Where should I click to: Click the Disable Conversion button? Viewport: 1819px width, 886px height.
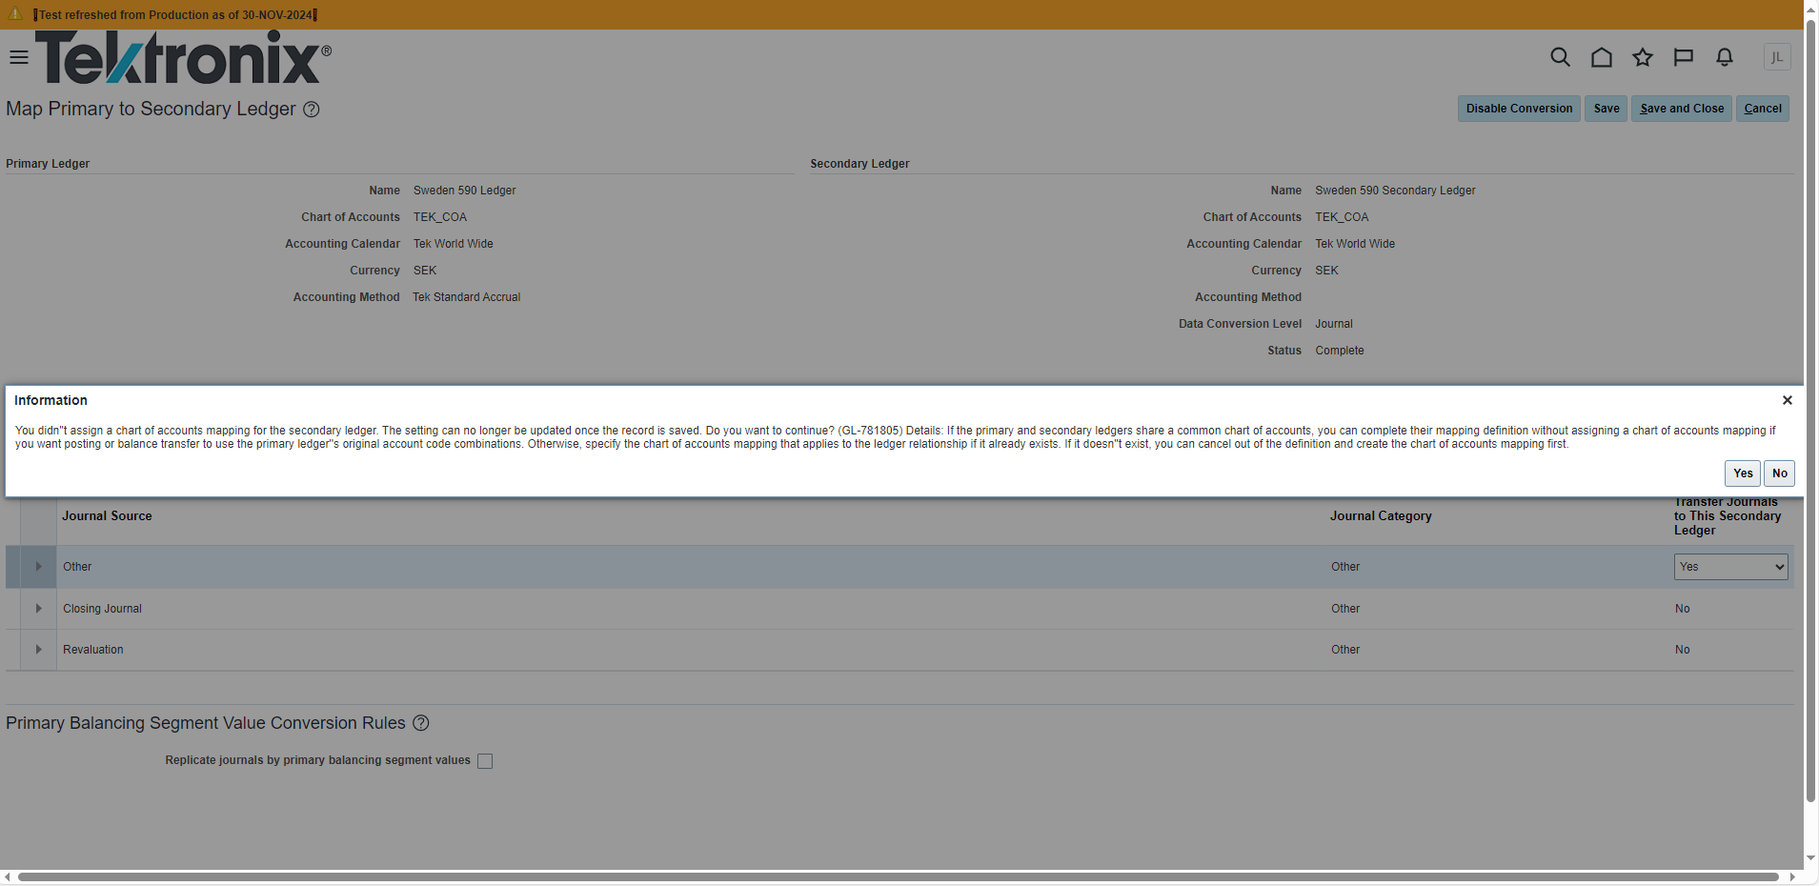1518,108
